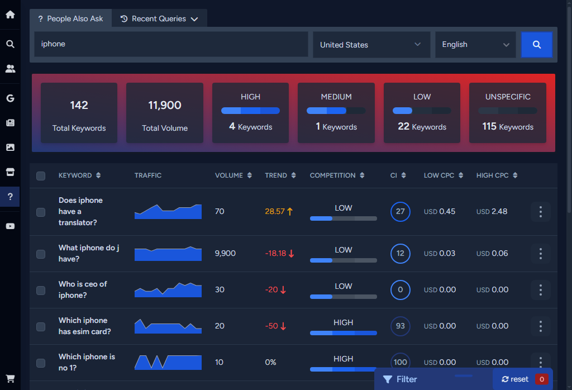
Task: Click traffic chart for 'What iphone do j have?'
Action: click(168, 254)
